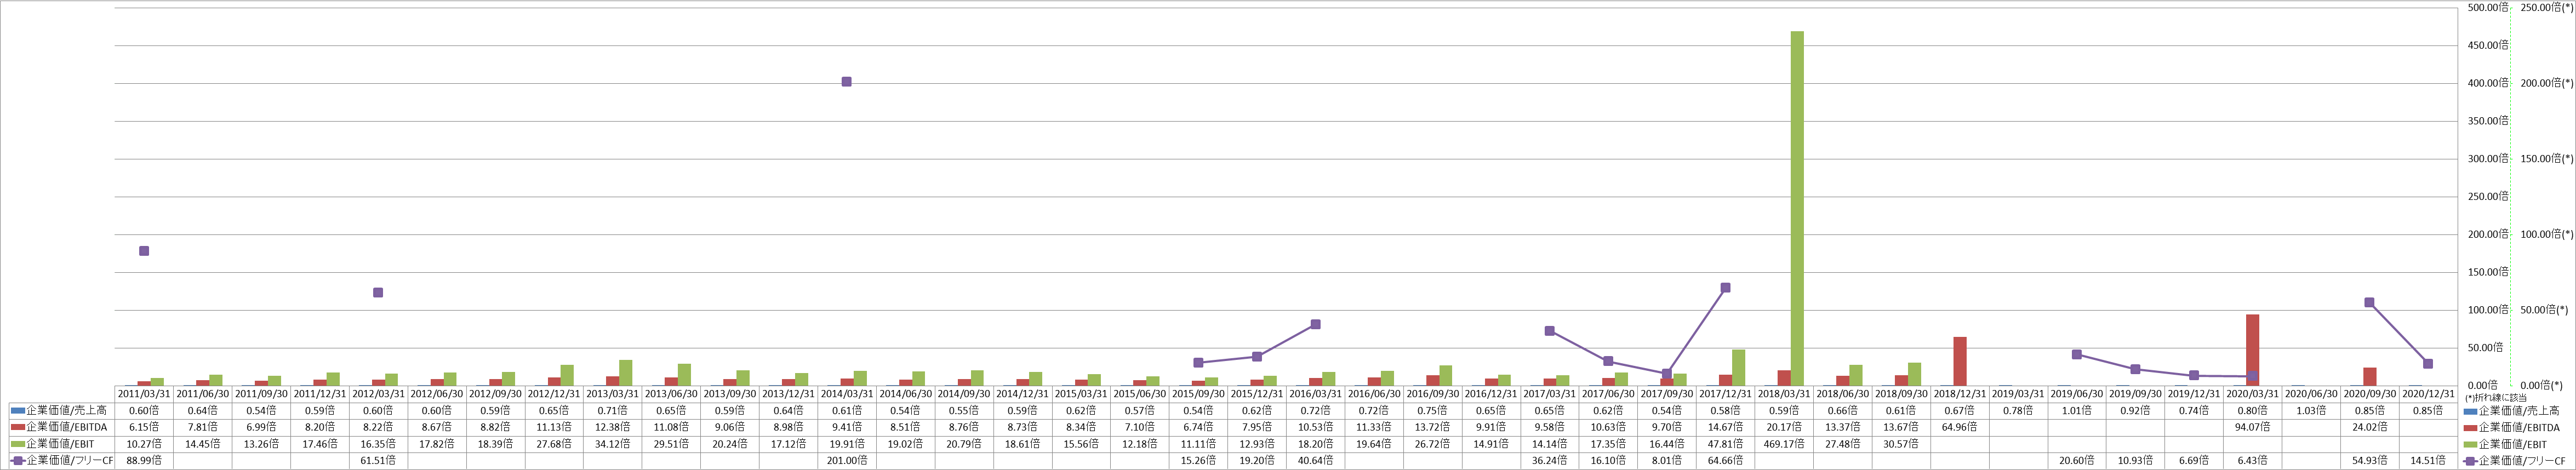Click the cell showing 64.66倍
Screen dimensions: 2576x470
click(x=1725, y=461)
